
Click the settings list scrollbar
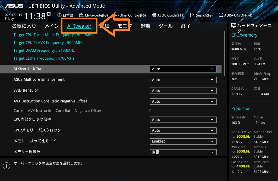pos(225,54)
